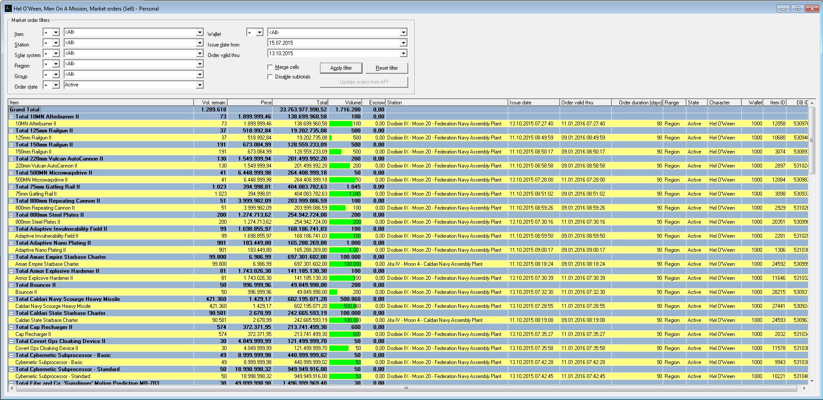The image size is (823, 400).
Task: Sort by the Character column header
Action: point(725,103)
